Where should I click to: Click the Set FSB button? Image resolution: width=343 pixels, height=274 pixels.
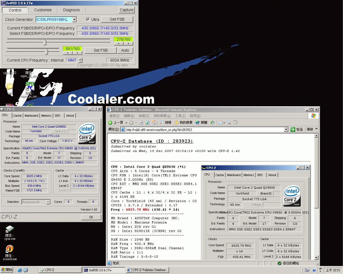coord(100,50)
